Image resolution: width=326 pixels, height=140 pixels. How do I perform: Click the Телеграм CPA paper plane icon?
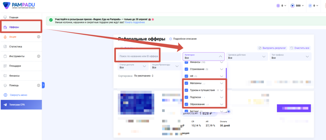(5, 105)
